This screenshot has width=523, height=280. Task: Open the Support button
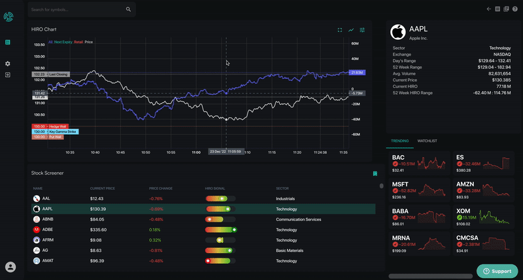497,271
